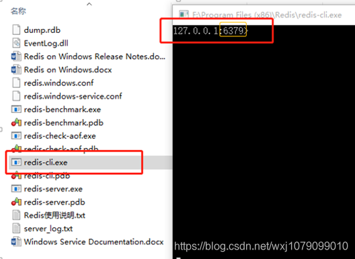Image resolution: width=355 pixels, height=259 pixels.
Task: Select the file name EventLog.dll
Action: pyautogui.click(x=46, y=43)
